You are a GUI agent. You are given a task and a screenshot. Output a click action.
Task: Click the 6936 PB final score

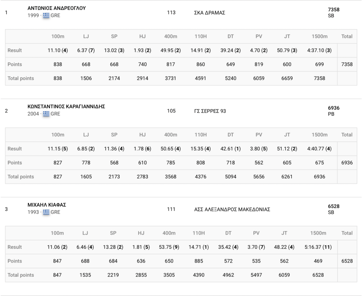(x=333, y=111)
